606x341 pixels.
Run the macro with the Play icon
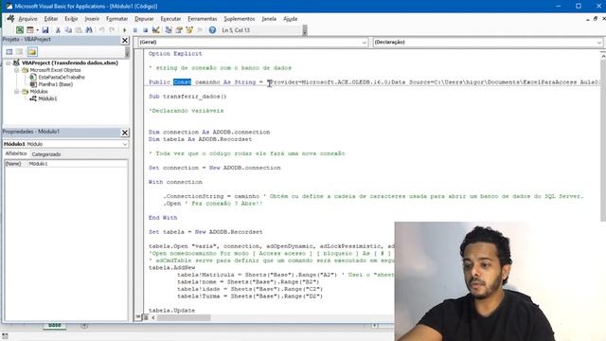point(124,30)
